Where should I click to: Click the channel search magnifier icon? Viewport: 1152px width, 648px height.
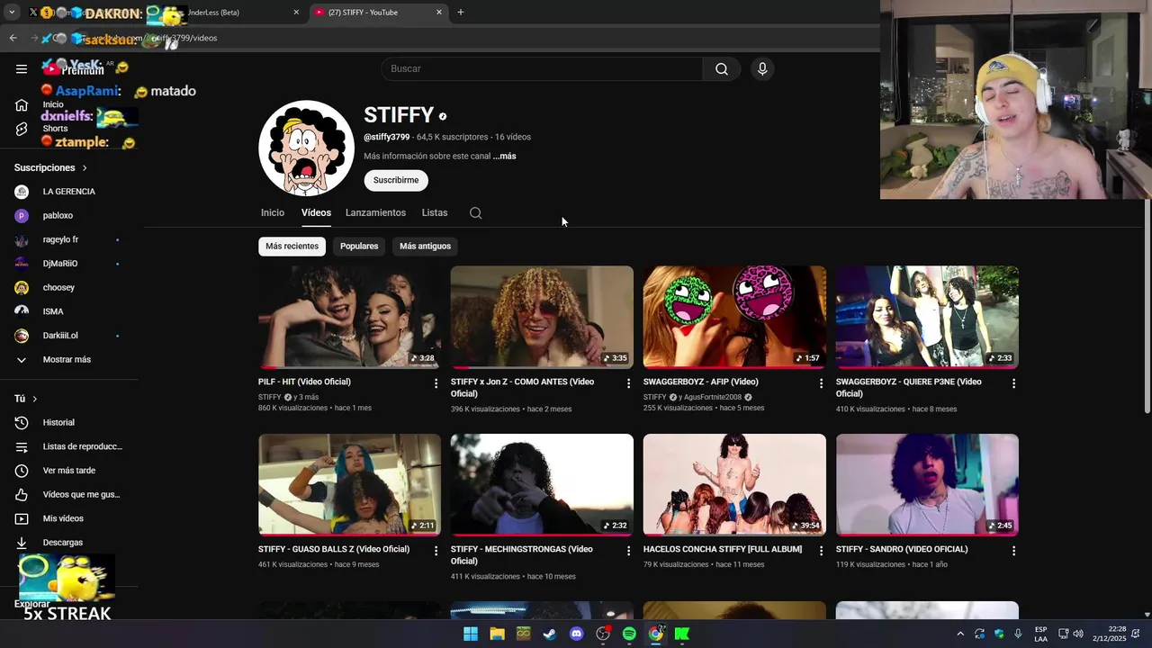click(475, 213)
